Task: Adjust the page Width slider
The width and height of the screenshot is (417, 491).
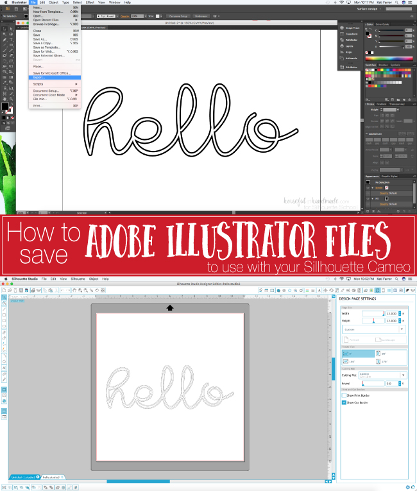Action: click(x=373, y=313)
